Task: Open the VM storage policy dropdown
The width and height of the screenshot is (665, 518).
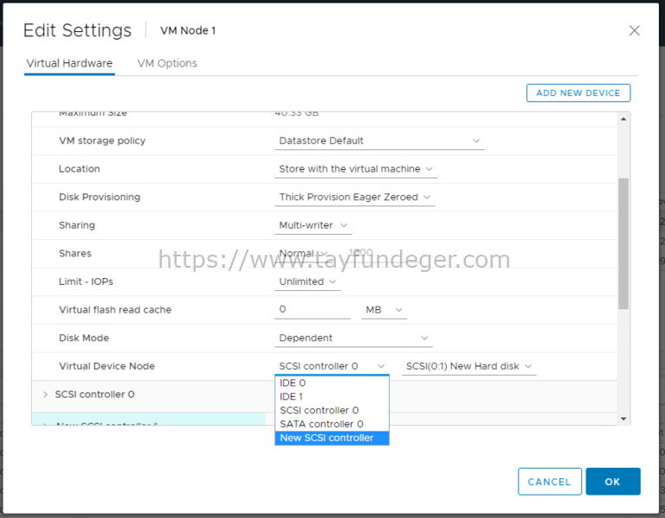Action: click(x=379, y=141)
